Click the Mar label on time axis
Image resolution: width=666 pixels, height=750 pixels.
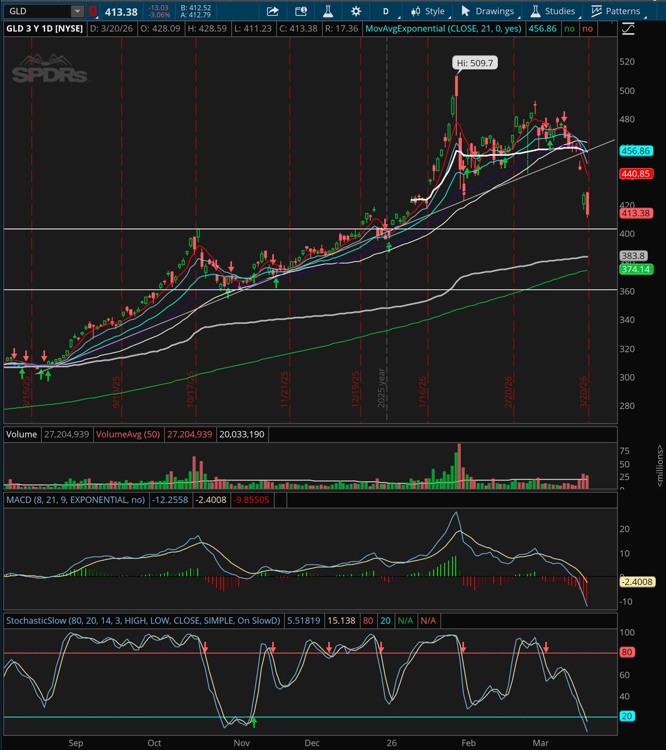(540, 742)
